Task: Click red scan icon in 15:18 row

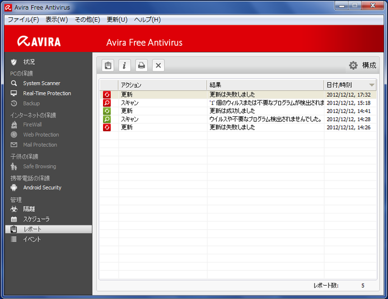Action: tap(107, 103)
